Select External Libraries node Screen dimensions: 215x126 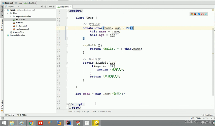tap(17, 35)
